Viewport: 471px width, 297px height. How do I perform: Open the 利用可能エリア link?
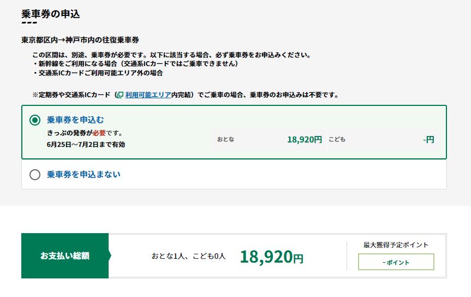tap(148, 95)
